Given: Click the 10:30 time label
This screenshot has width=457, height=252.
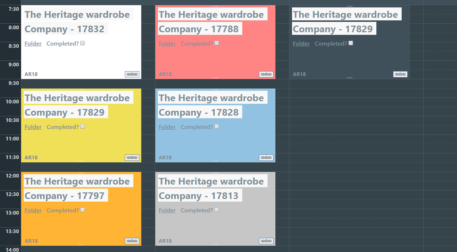Looking at the screenshot, I should 12,120.
